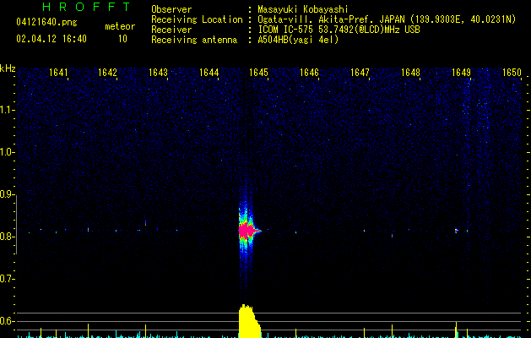Click the 02.04.12 16:40 timestamp
The width and height of the screenshot is (531, 338).
click(x=51, y=39)
